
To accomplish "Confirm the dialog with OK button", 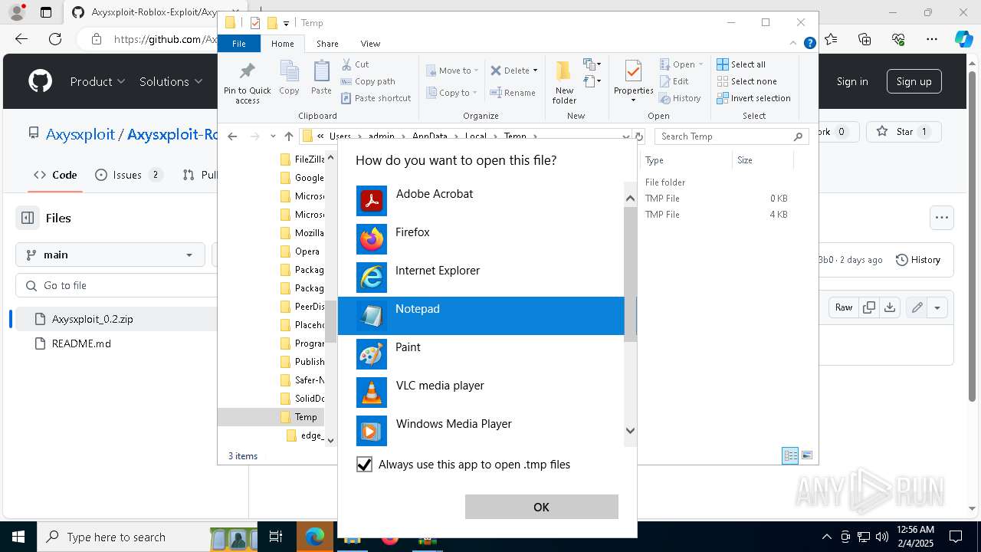I will pos(542,507).
